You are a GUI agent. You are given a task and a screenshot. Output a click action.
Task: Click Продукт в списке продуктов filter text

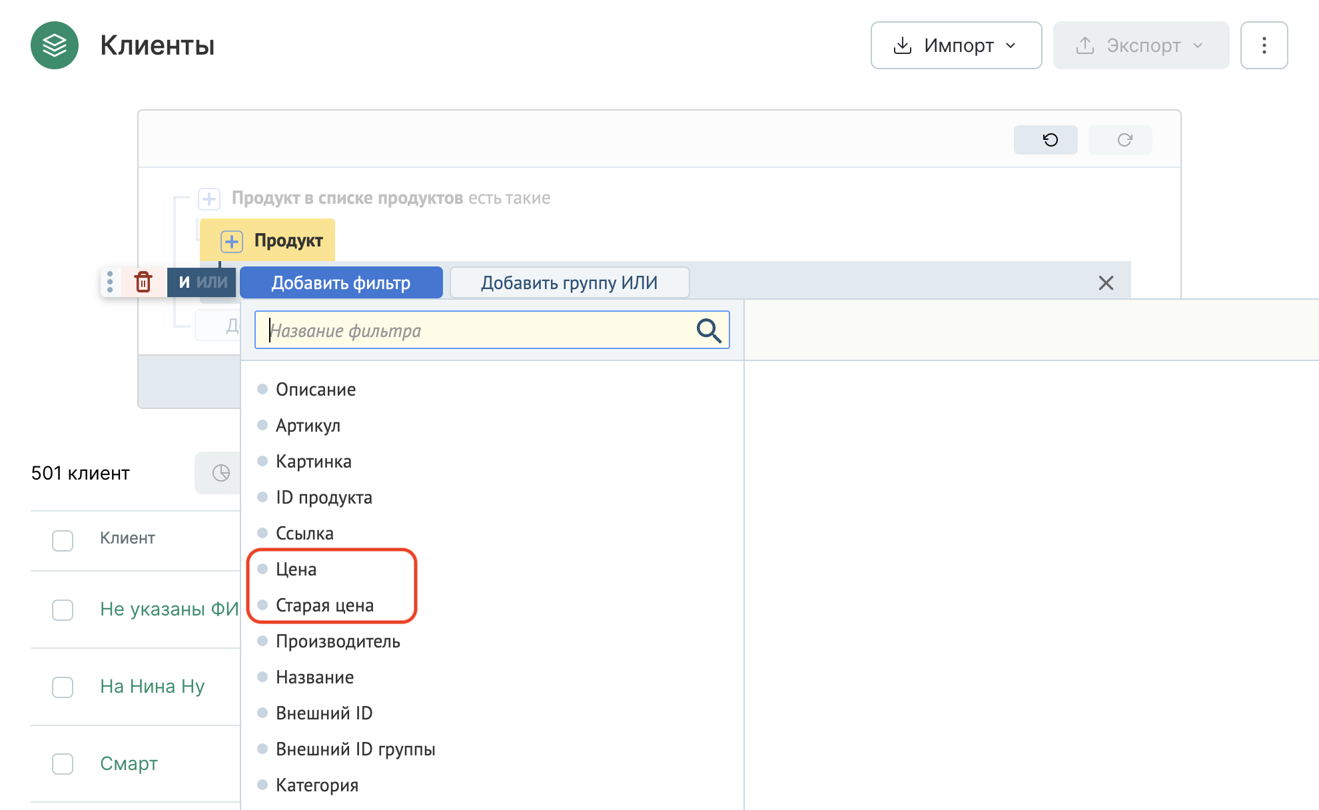pos(347,198)
